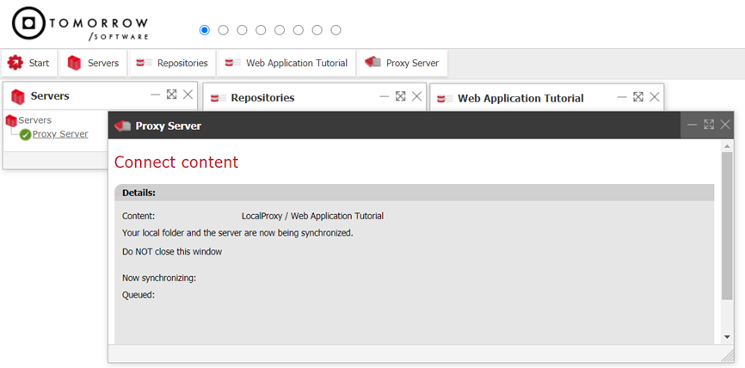
Task: Close the Web Application Tutorial panel
Action: (x=655, y=97)
